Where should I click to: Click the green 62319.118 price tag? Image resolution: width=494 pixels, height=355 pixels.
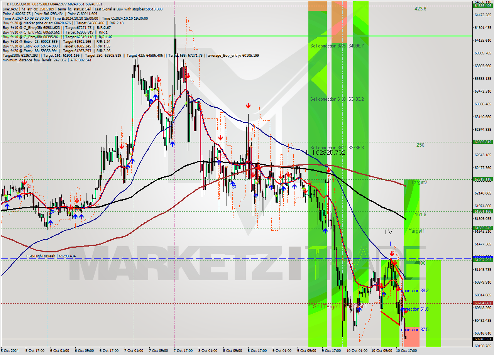click(x=483, y=179)
